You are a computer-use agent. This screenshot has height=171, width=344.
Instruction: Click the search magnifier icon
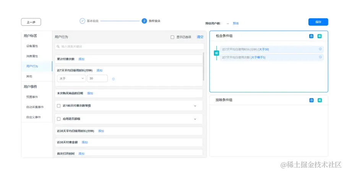tap(58, 47)
